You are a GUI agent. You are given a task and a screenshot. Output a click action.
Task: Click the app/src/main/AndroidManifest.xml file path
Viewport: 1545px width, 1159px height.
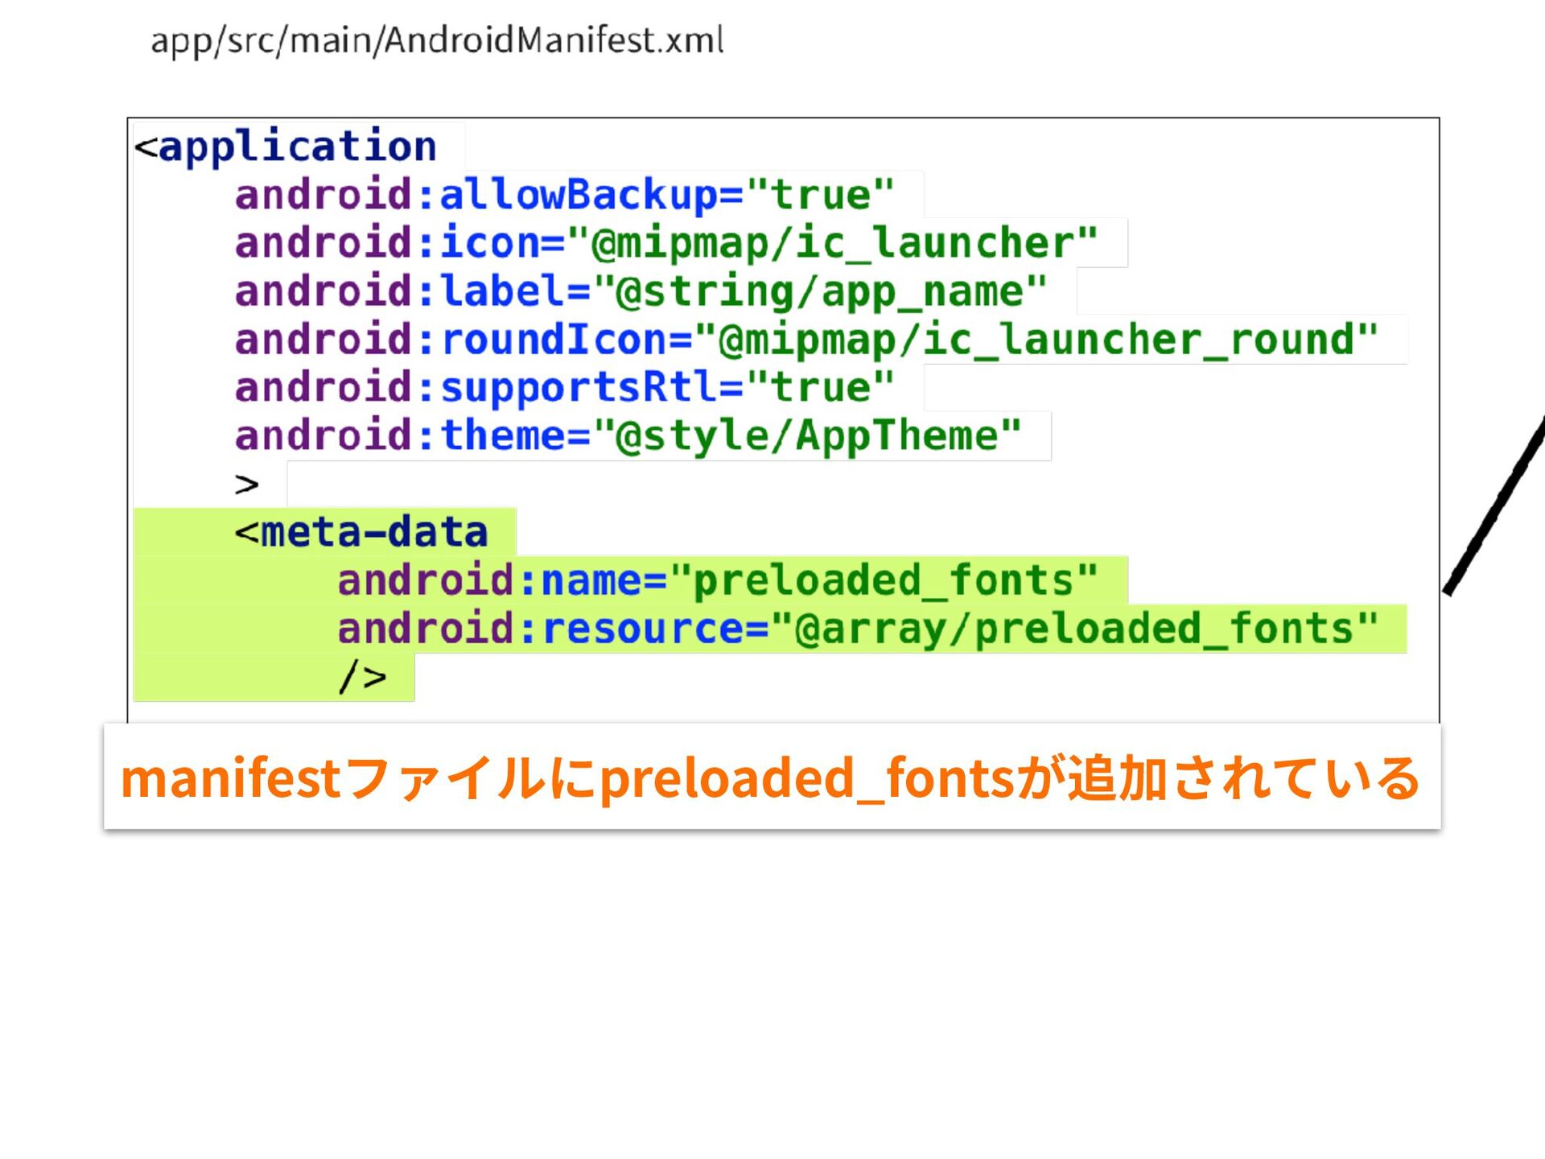[437, 40]
